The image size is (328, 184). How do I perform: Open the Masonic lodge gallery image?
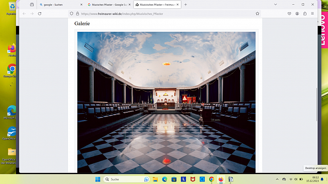(x=166, y=102)
